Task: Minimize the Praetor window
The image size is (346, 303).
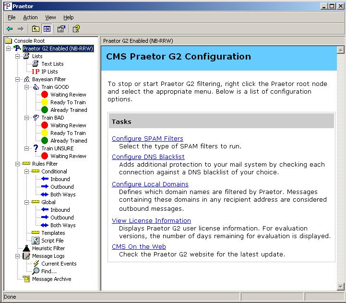Action: [324, 6]
